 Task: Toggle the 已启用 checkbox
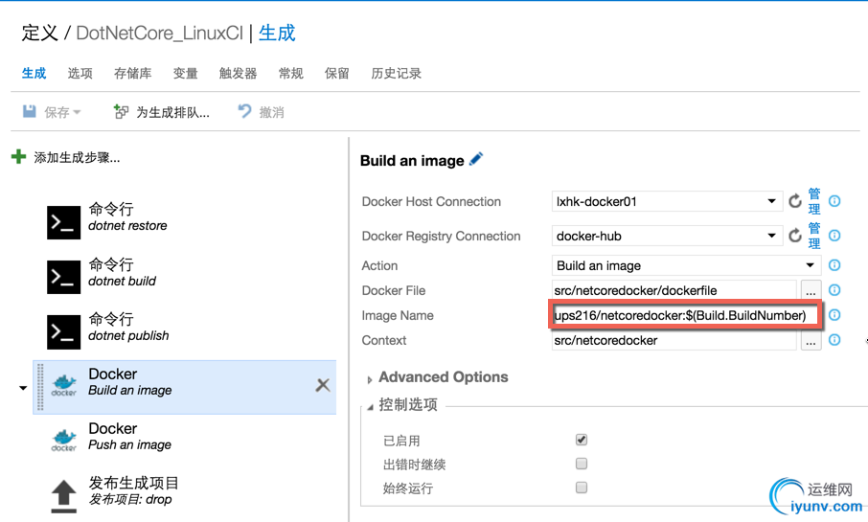click(582, 440)
